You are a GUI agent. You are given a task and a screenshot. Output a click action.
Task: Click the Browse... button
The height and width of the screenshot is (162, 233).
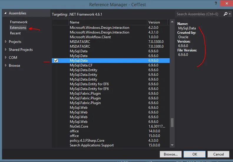point(171,154)
